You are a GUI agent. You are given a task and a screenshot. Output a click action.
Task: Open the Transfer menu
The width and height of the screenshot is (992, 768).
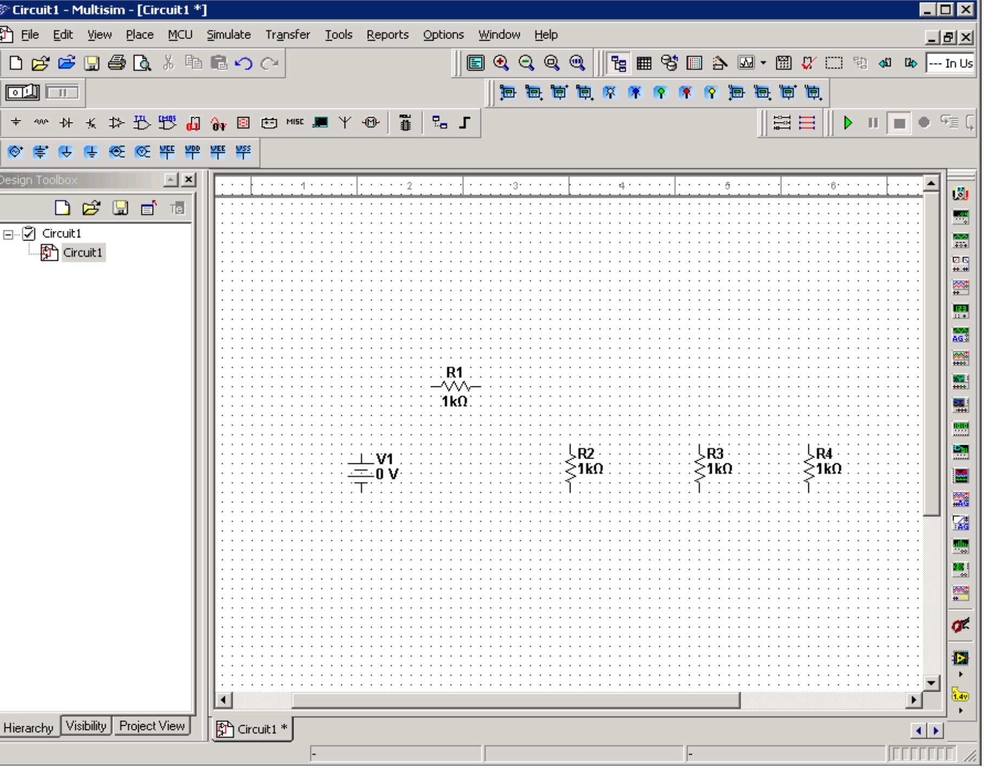288,35
